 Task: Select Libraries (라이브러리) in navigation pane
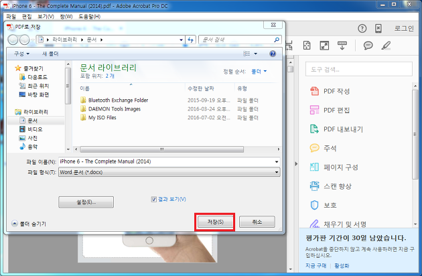(31, 112)
